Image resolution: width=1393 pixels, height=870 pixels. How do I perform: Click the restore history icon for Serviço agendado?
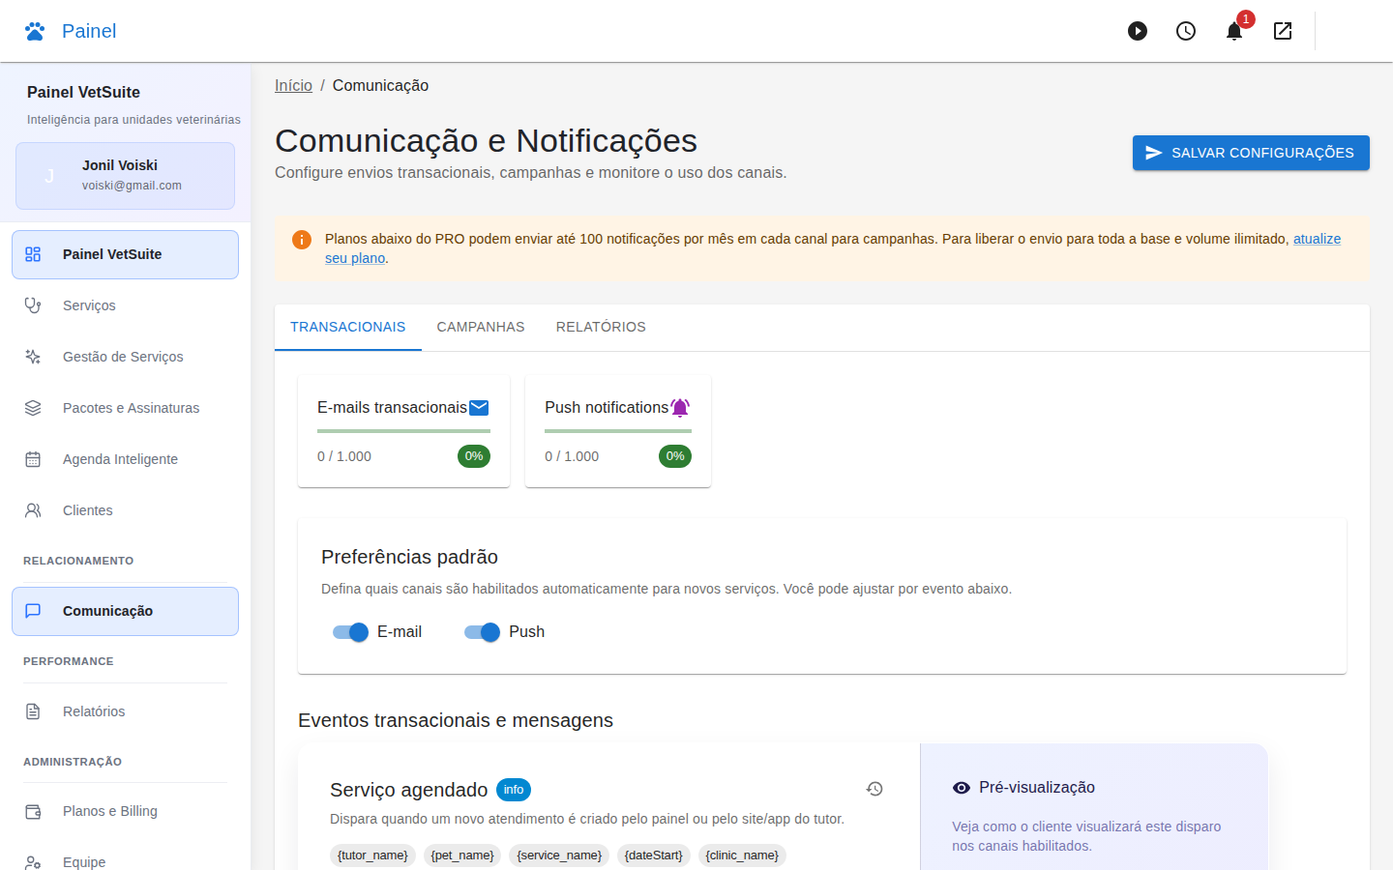point(874,789)
